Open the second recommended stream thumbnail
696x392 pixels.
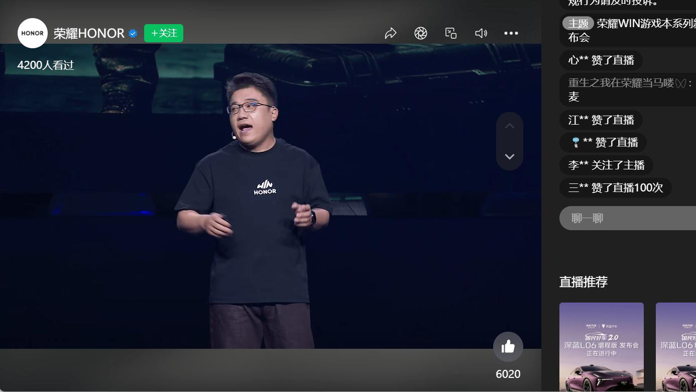click(x=676, y=347)
